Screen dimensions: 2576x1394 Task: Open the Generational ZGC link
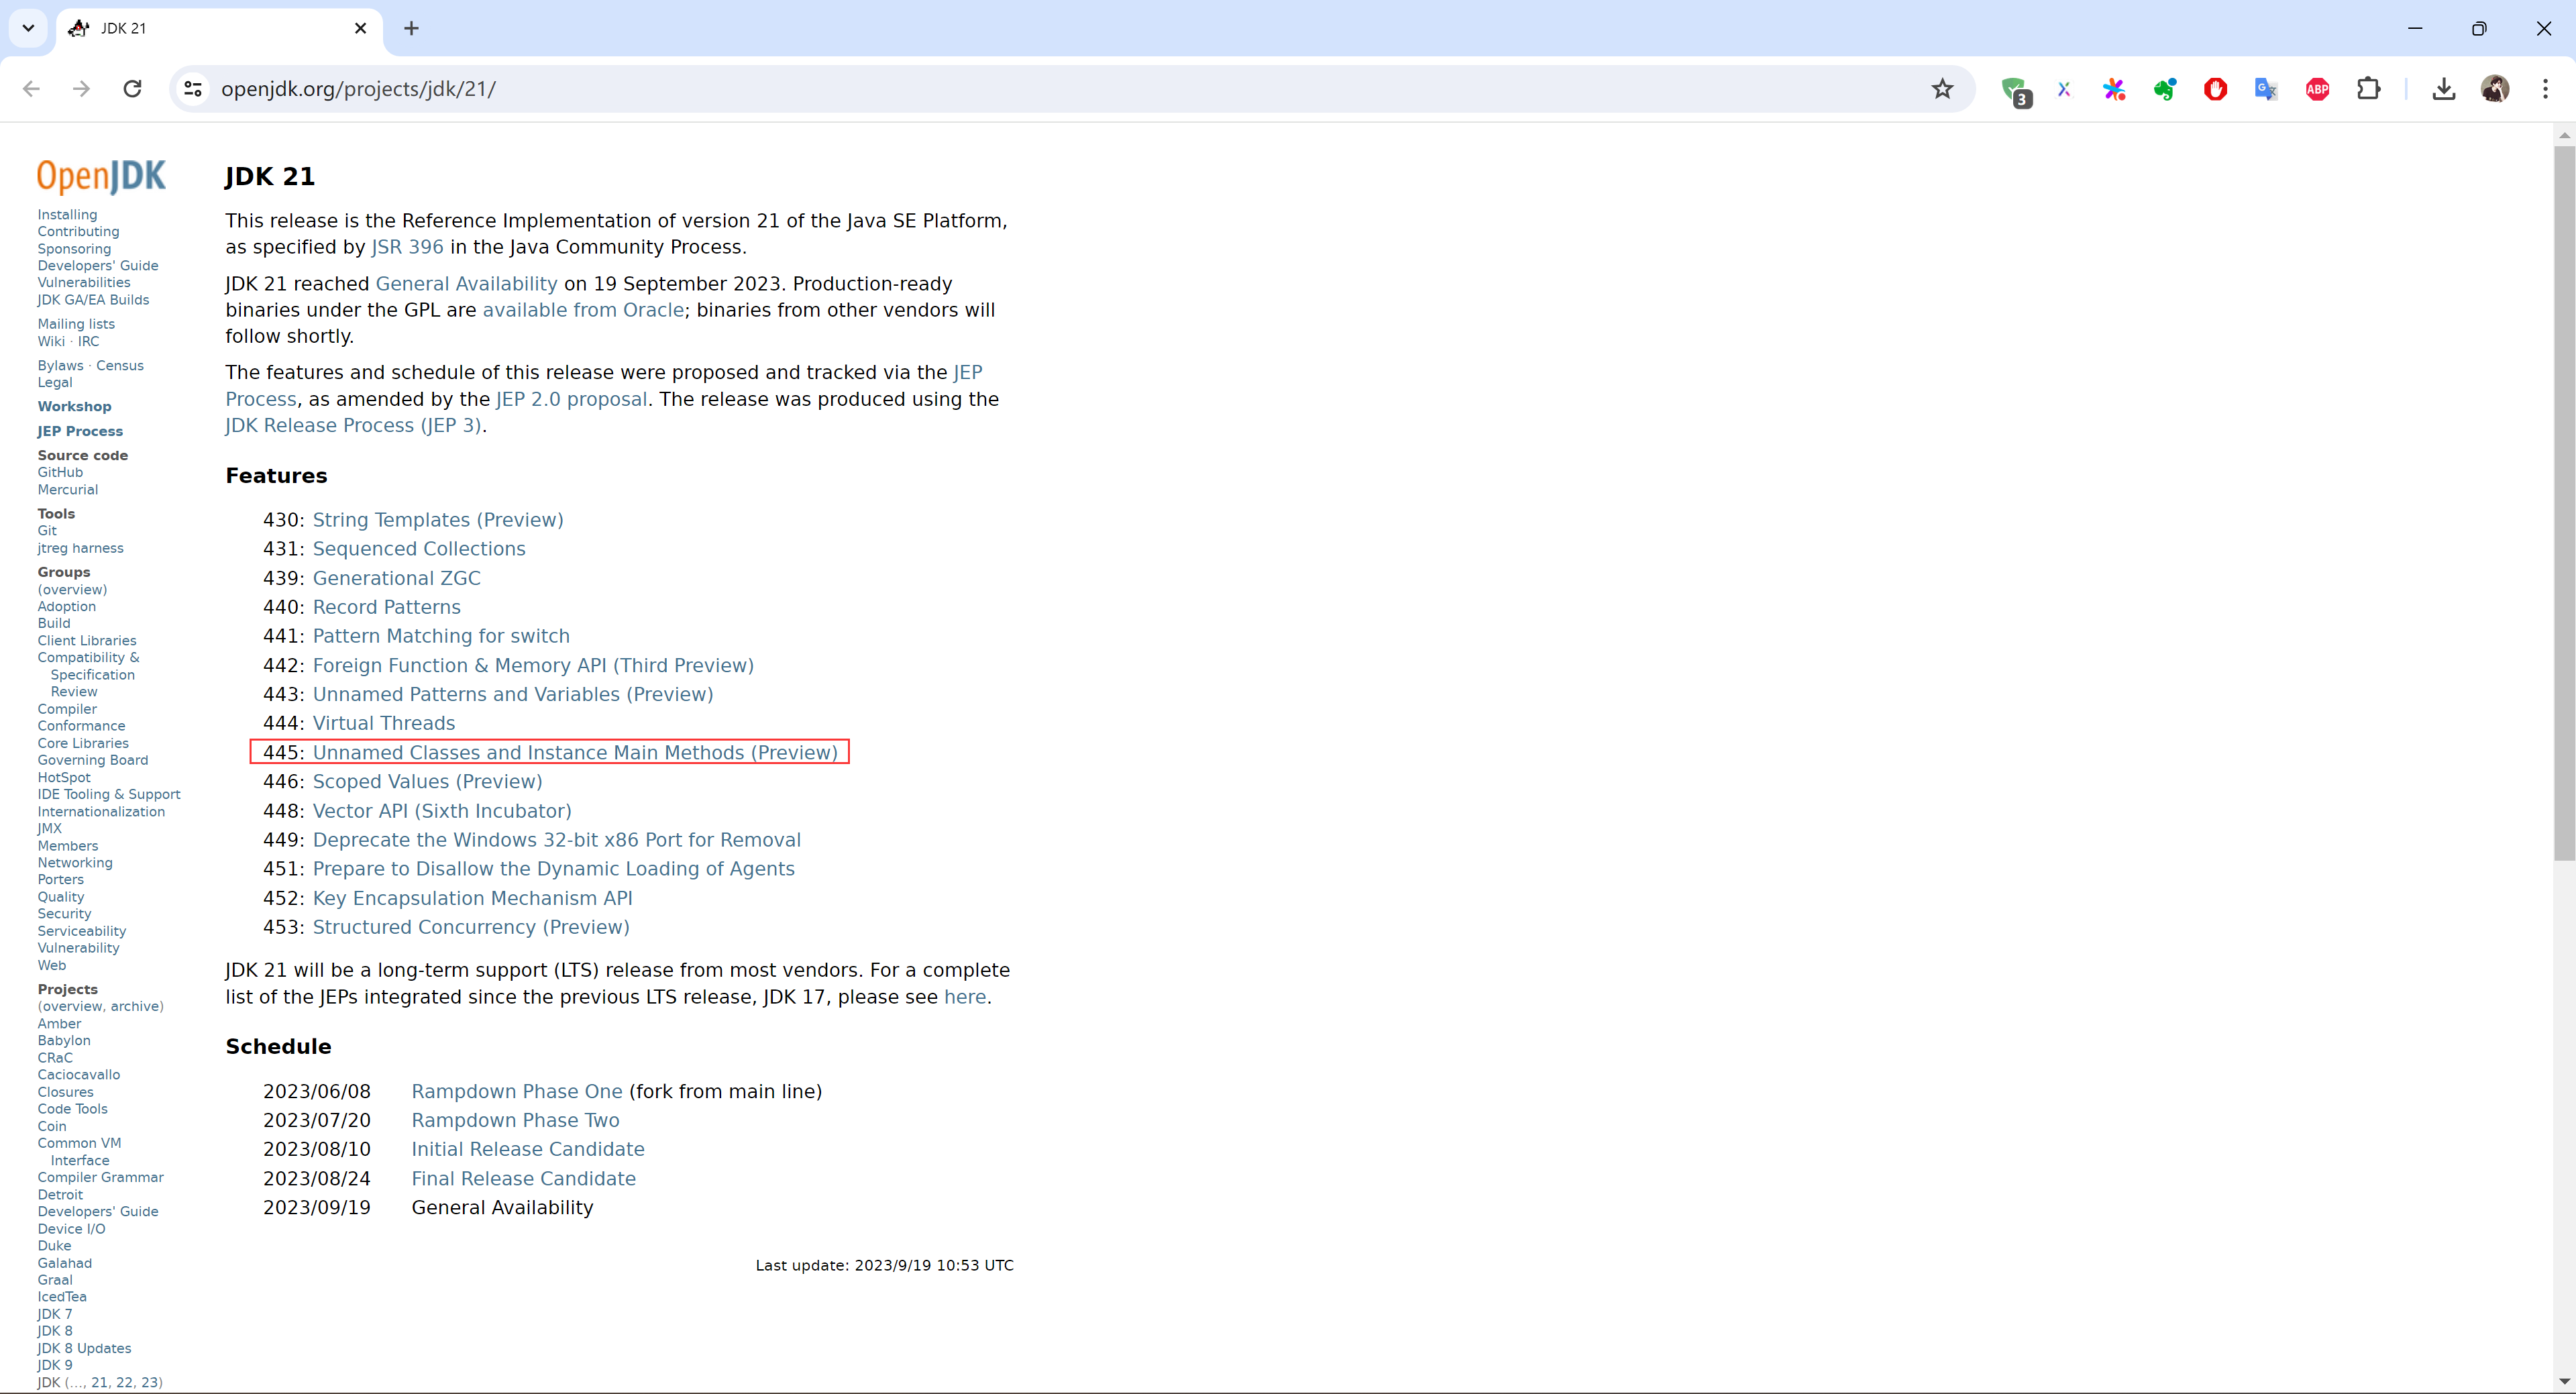[396, 578]
